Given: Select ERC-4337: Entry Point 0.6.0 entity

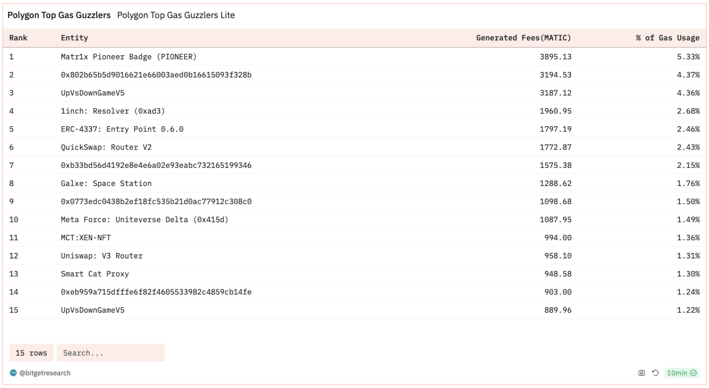Looking at the screenshot, I should [122, 129].
